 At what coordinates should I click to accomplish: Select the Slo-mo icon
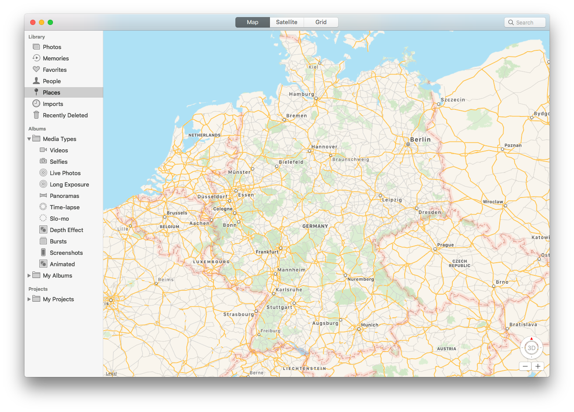[43, 218]
